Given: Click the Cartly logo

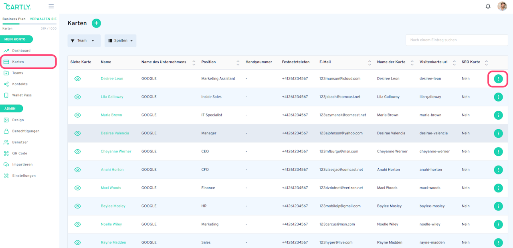Looking at the screenshot, I should coord(17,6).
